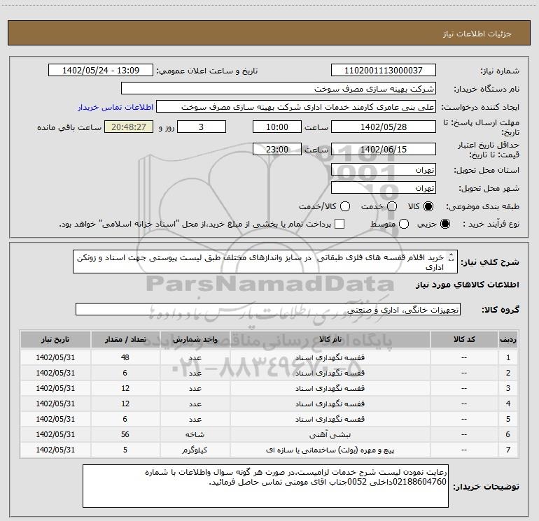
Task: Click the تاریخ نیاز column header
Action: (x=57, y=338)
